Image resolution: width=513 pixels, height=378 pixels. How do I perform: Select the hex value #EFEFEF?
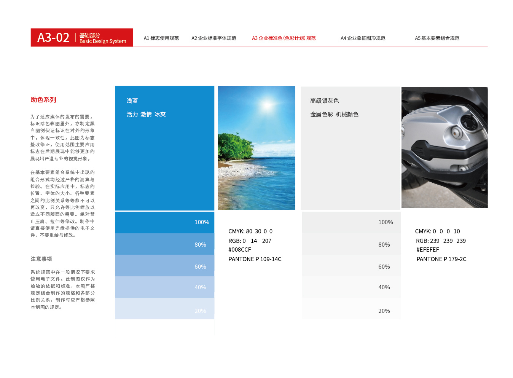coord(428,250)
